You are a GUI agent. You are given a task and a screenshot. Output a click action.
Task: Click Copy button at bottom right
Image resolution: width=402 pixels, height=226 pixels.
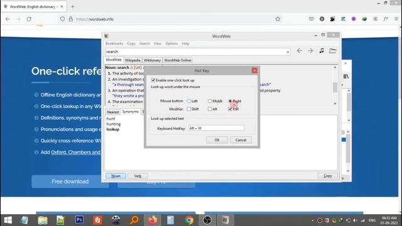tap(328, 176)
